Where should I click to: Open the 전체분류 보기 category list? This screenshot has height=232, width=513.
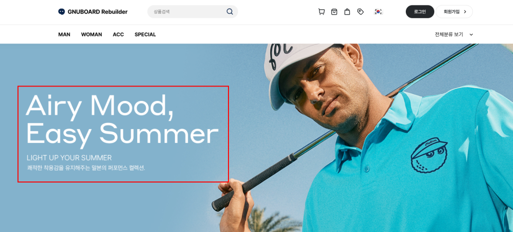pos(453,34)
